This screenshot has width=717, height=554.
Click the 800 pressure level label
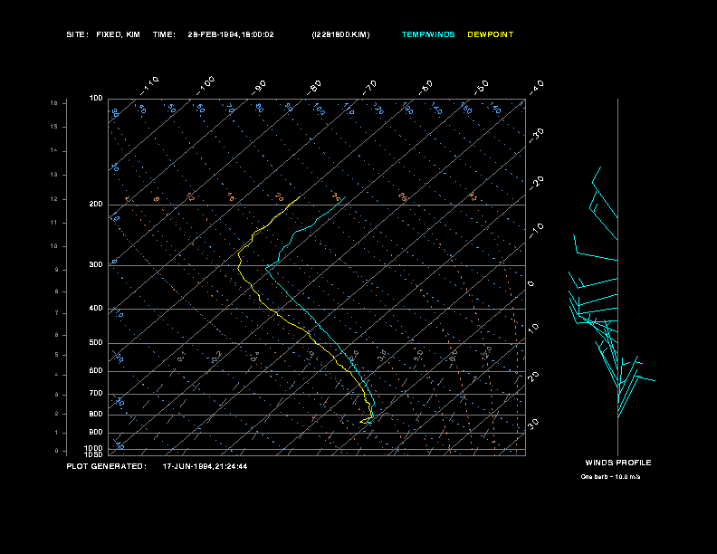pos(96,414)
